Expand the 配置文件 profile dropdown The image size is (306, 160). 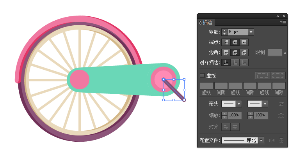[261, 140]
